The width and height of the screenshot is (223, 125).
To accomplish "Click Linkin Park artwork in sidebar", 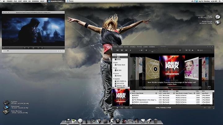I will coord(121,98).
